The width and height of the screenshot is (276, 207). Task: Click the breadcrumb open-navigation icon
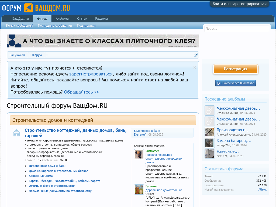coord(196,55)
